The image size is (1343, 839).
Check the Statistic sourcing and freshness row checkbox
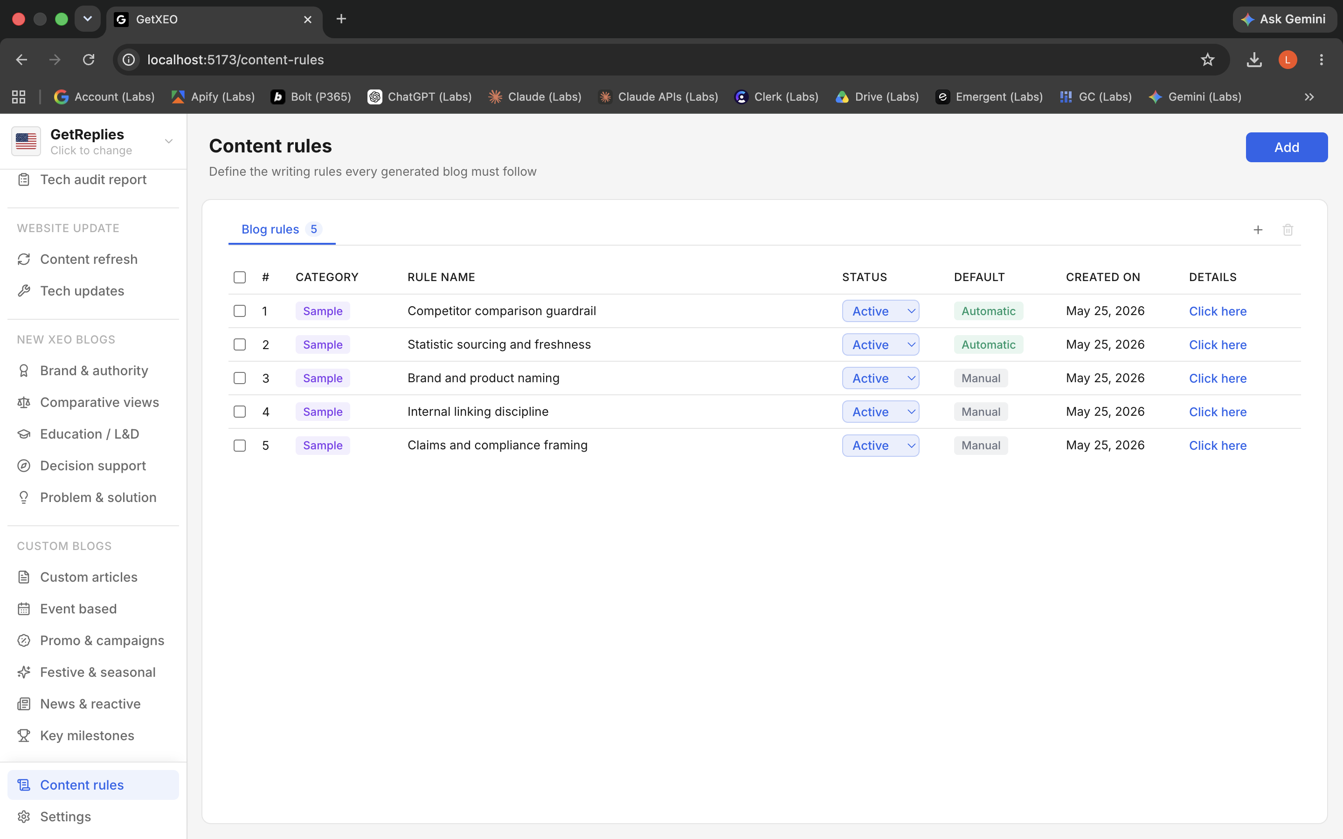point(240,344)
